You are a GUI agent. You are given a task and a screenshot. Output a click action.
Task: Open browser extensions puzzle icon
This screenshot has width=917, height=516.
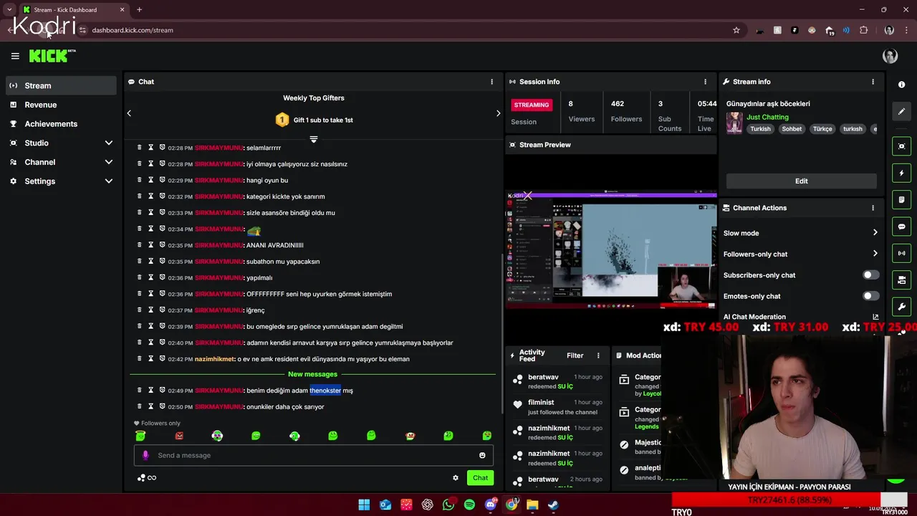click(x=863, y=30)
